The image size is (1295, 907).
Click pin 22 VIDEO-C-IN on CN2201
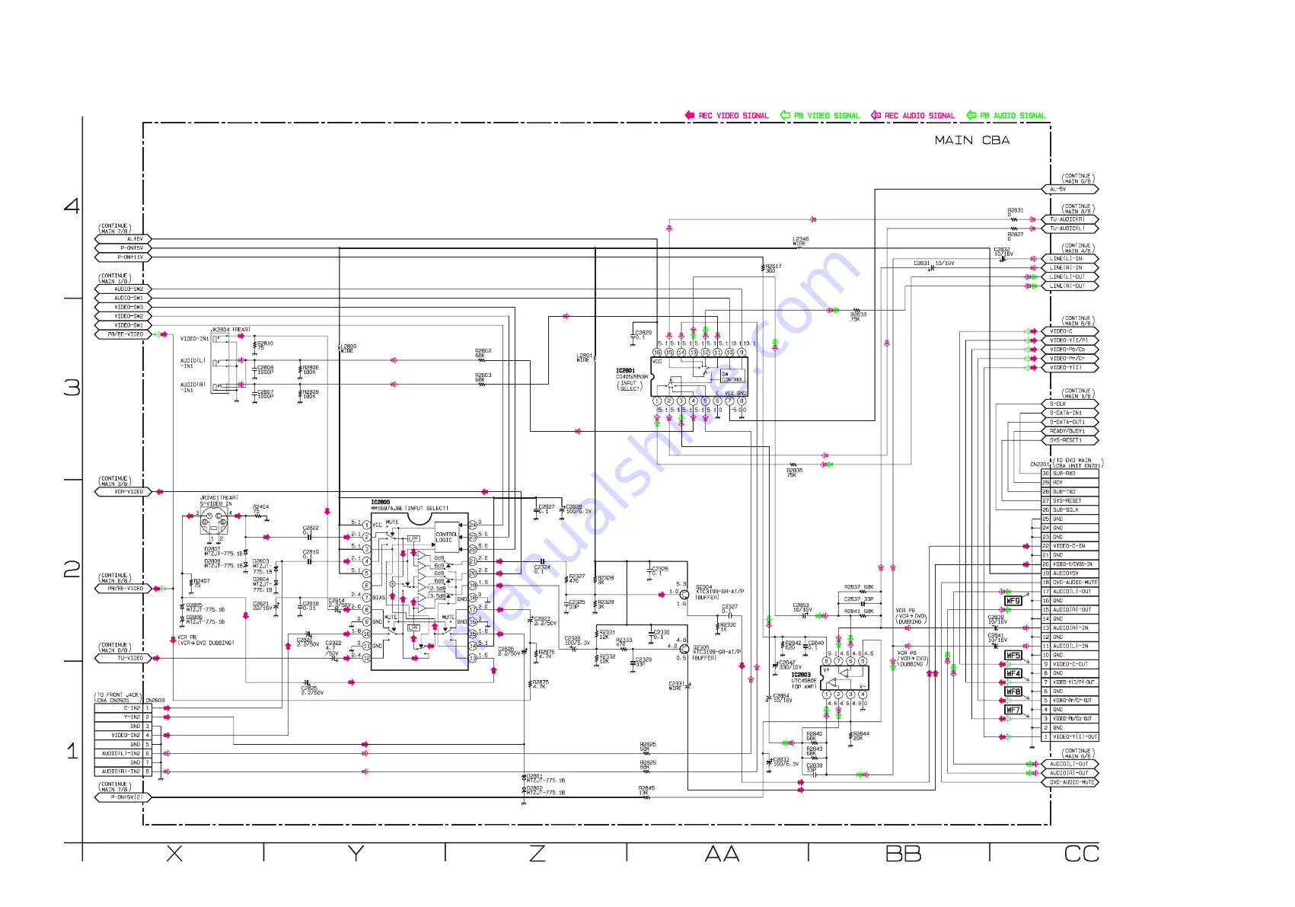(x=1070, y=546)
